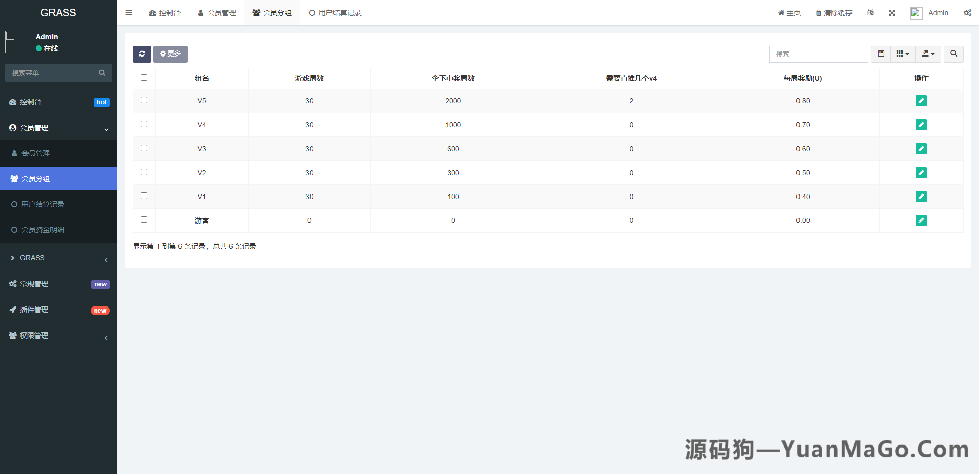Switch to the 用户结算记录 tab
979x474 pixels.
click(x=335, y=13)
